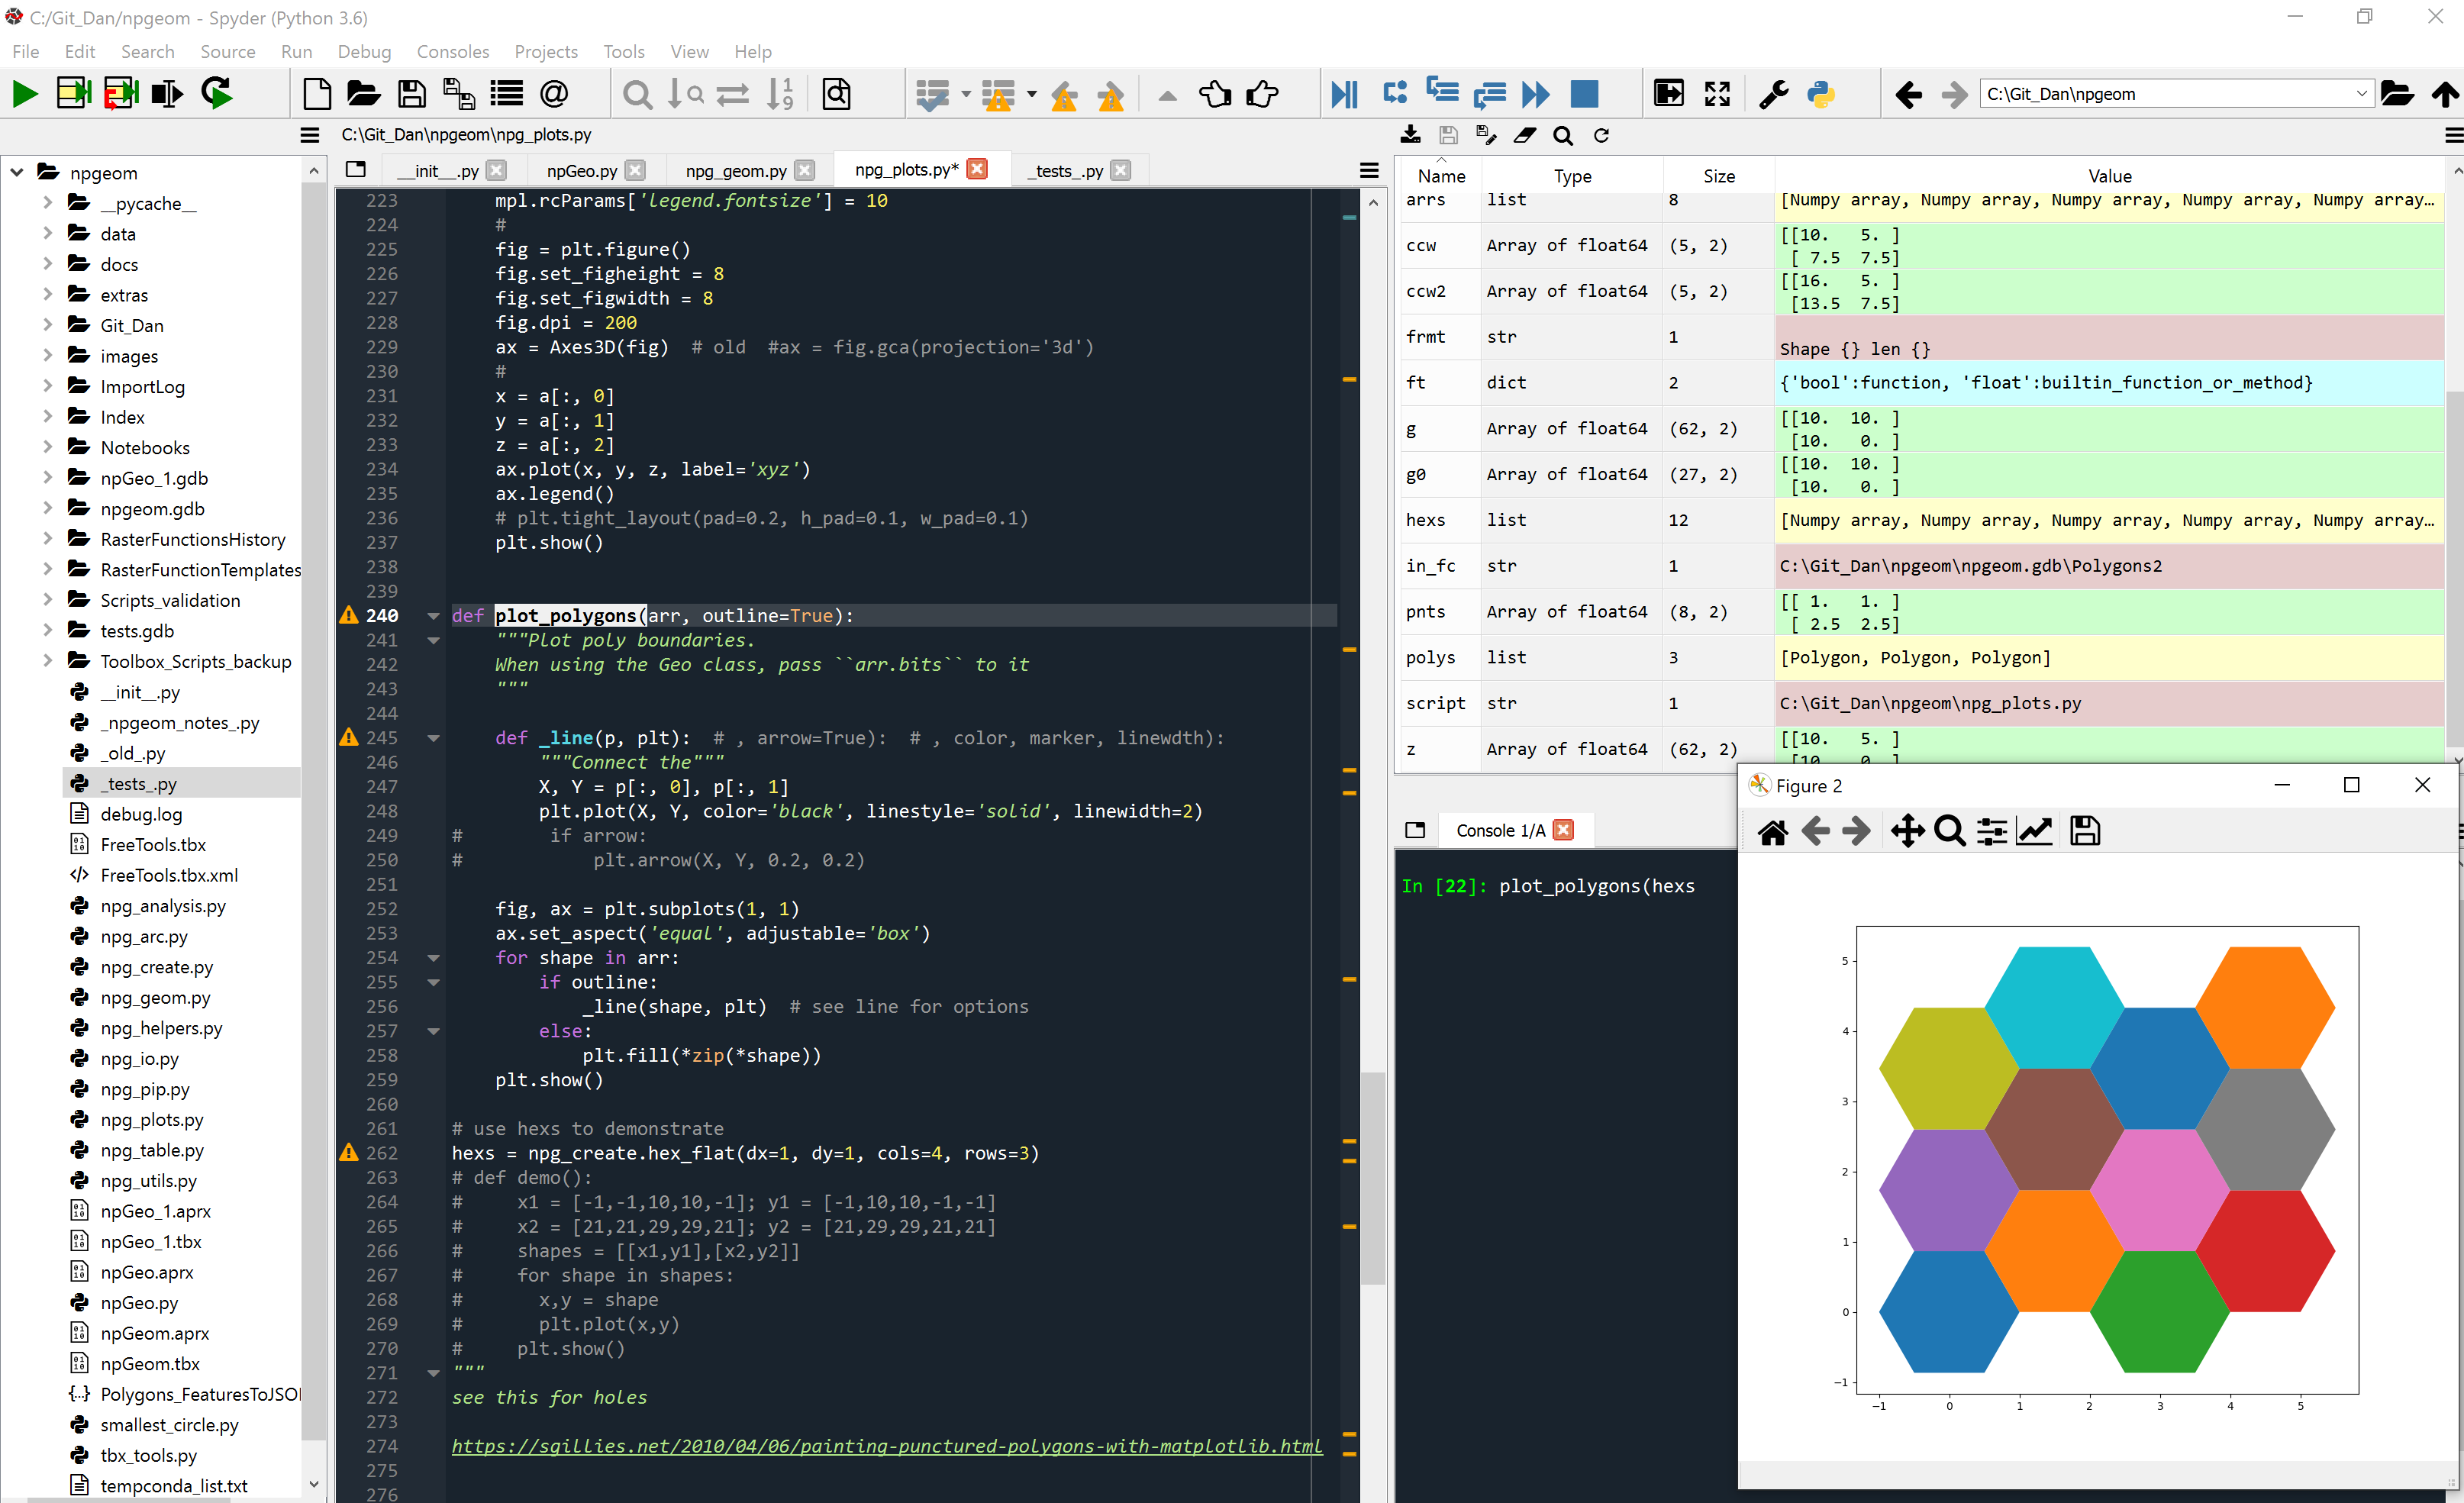The width and height of the screenshot is (2464, 1503).
Task: Switch to the _tests_.py editor tab
Action: pyautogui.click(x=1065, y=171)
